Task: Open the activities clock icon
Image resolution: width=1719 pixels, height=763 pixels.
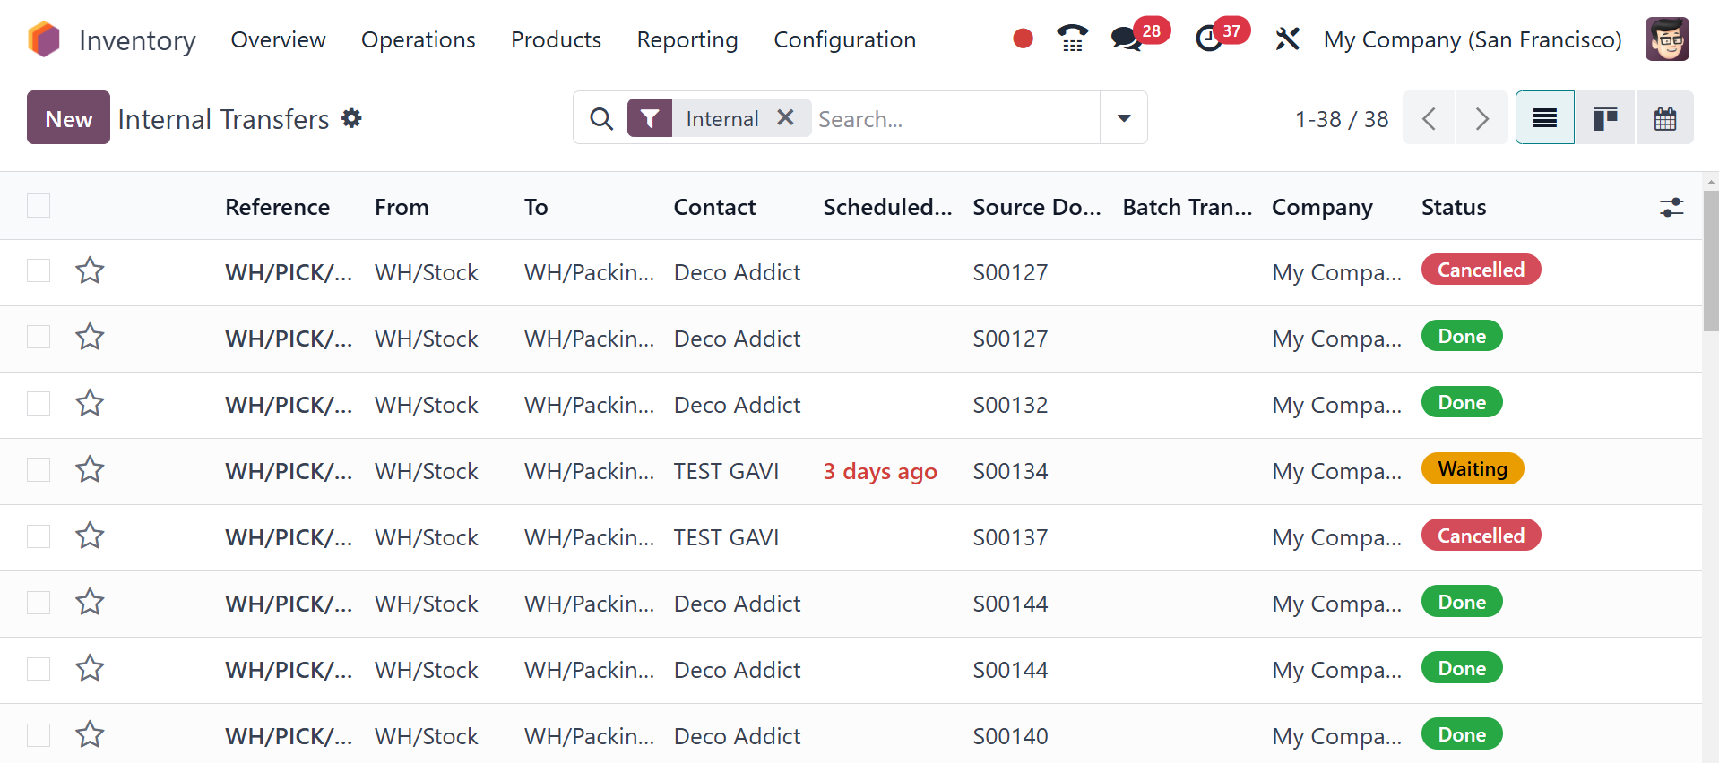Action: [x=1209, y=39]
